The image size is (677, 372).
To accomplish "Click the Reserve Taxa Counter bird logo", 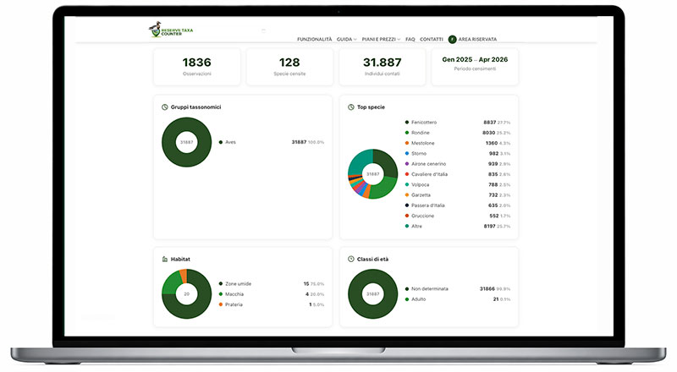I will point(156,30).
